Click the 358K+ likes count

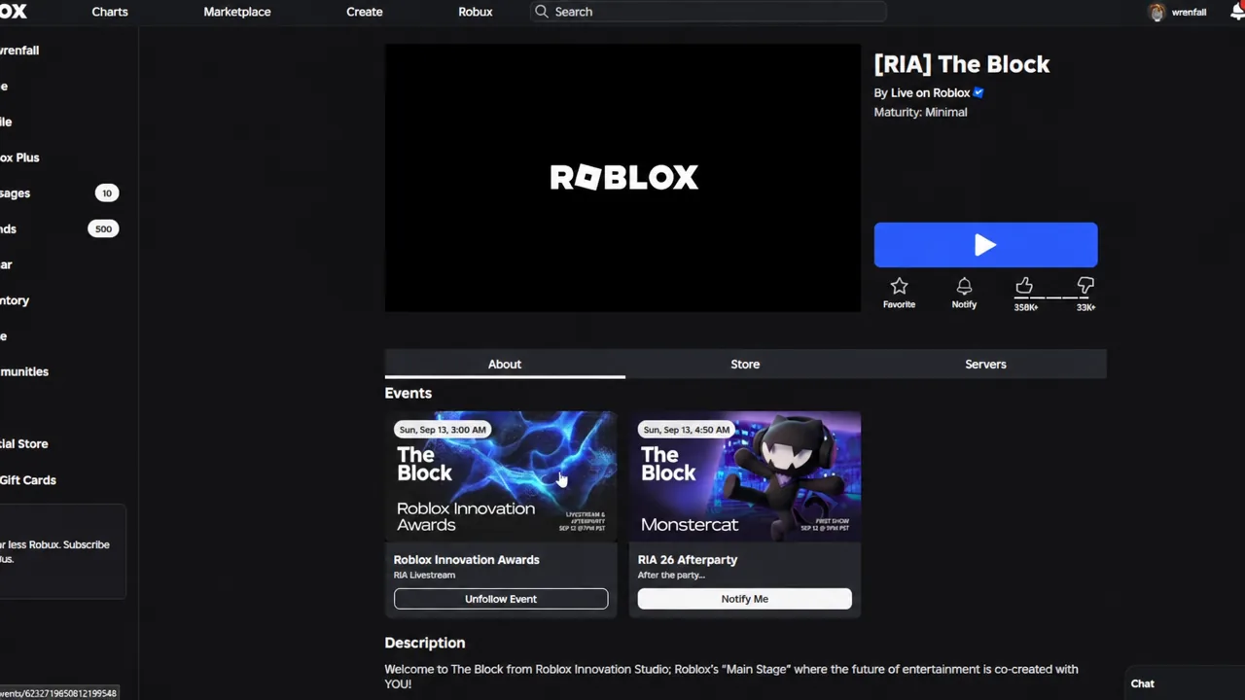pyautogui.click(x=1025, y=307)
